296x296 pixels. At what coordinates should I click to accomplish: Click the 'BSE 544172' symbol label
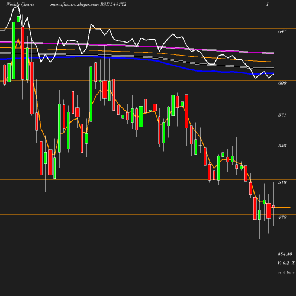113,4
